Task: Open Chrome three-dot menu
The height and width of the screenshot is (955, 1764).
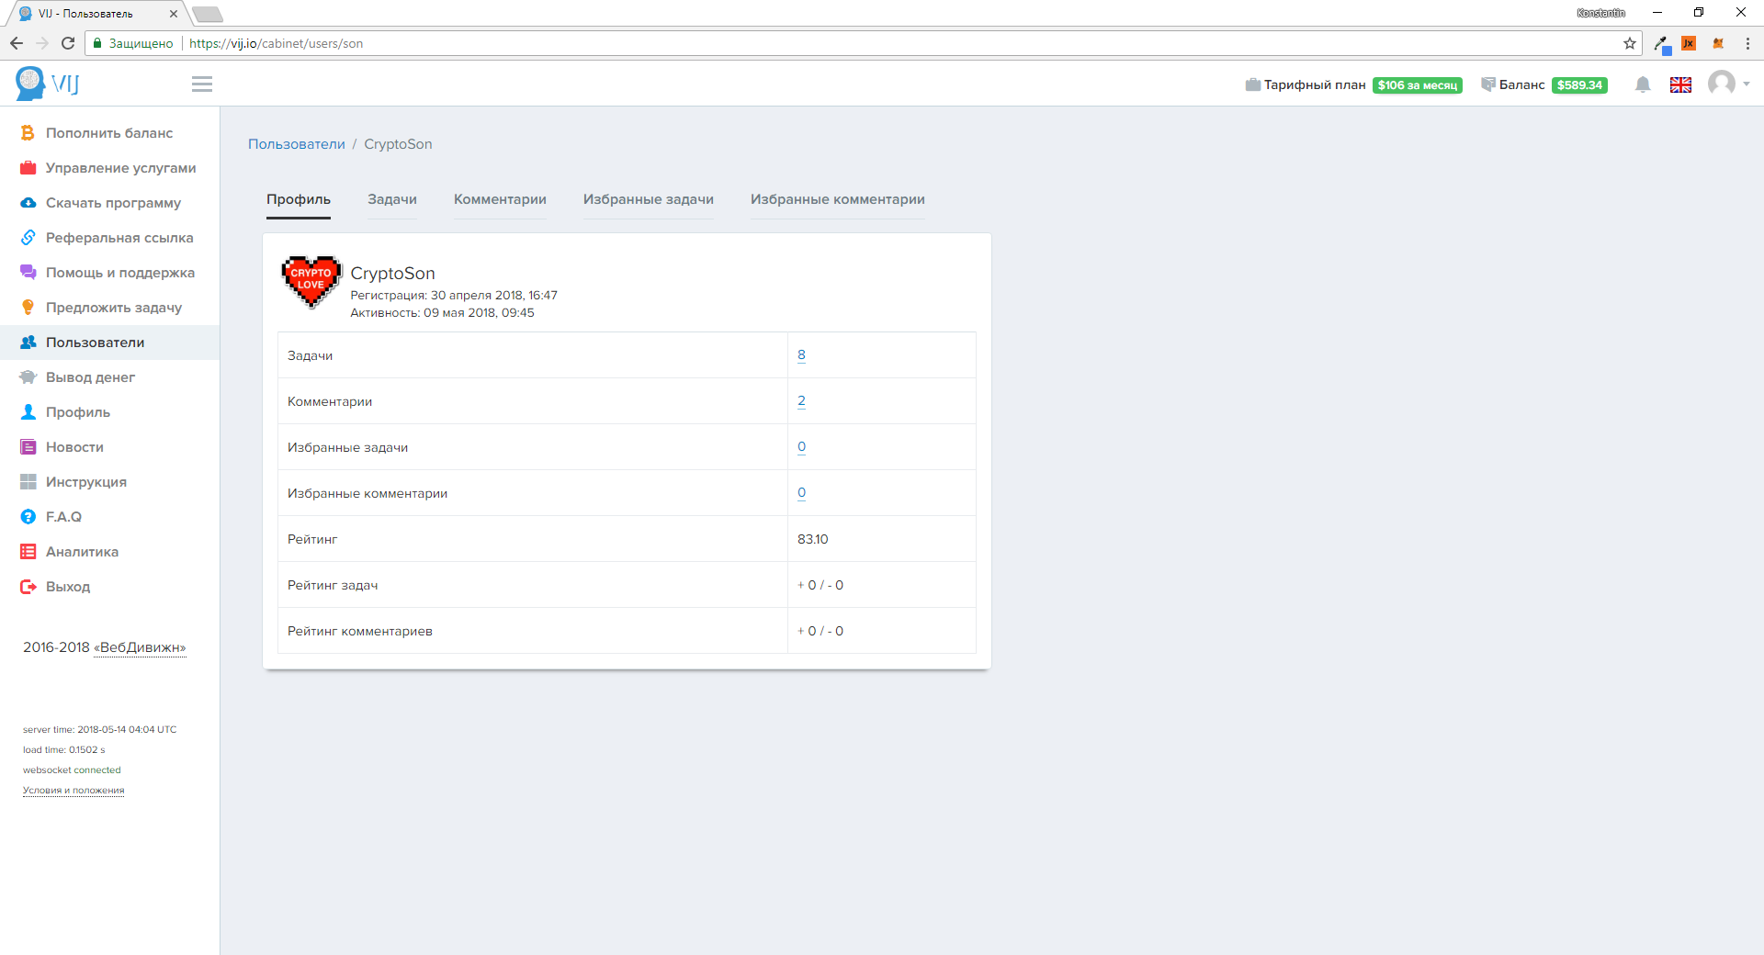Action: click(1747, 43)
